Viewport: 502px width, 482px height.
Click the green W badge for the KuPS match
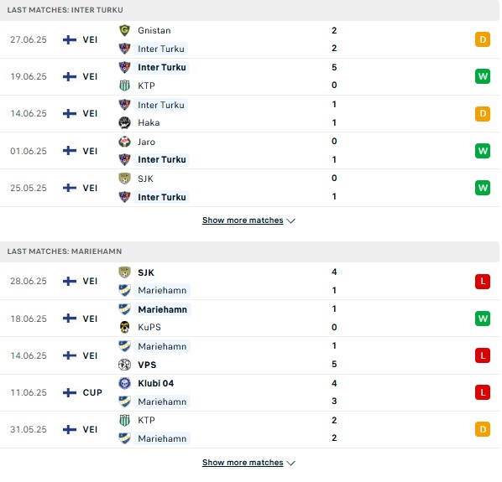(483, 319)
